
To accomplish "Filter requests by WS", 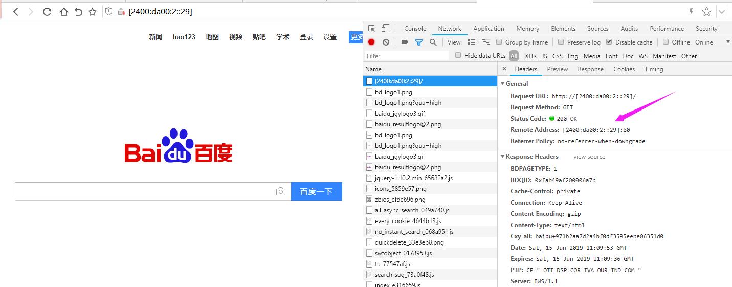I will (x=643, y=56).
